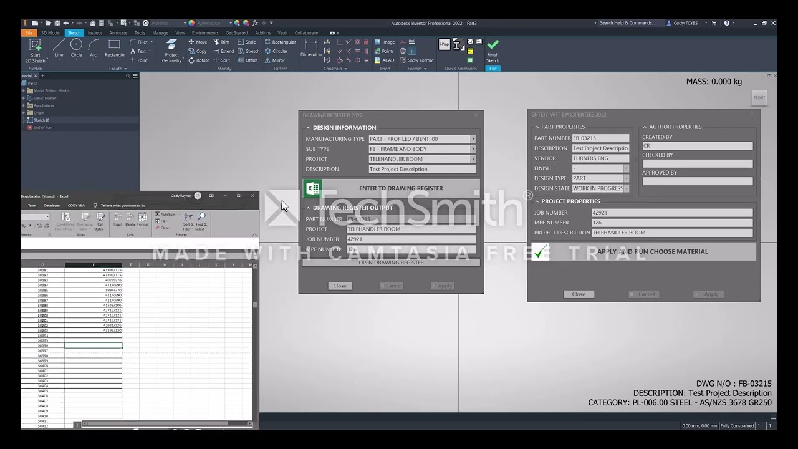
Task: Click Excel icon beside Enter to Drawing Register
Action: click(x=312, y=188)
